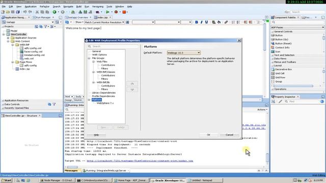326x183 pixels.
Task: Click the Cut scissors toolbar icon
Action: [x=37, y=12]
